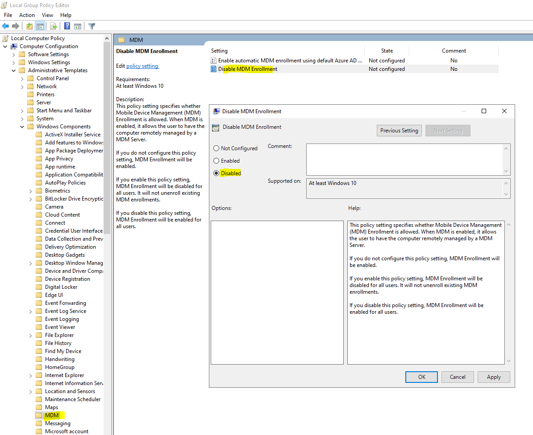Select the Enabled radio button
The width and height of the screenshot is (533, 435).
pos(217,160)
